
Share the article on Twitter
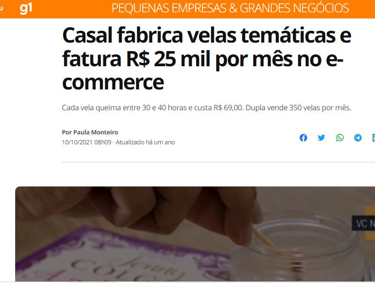click(x=321, y=138)
